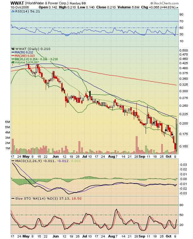Click the RSI line icon in legend
Viewport: 193px width, 239px height.
[x=13, y=11]
